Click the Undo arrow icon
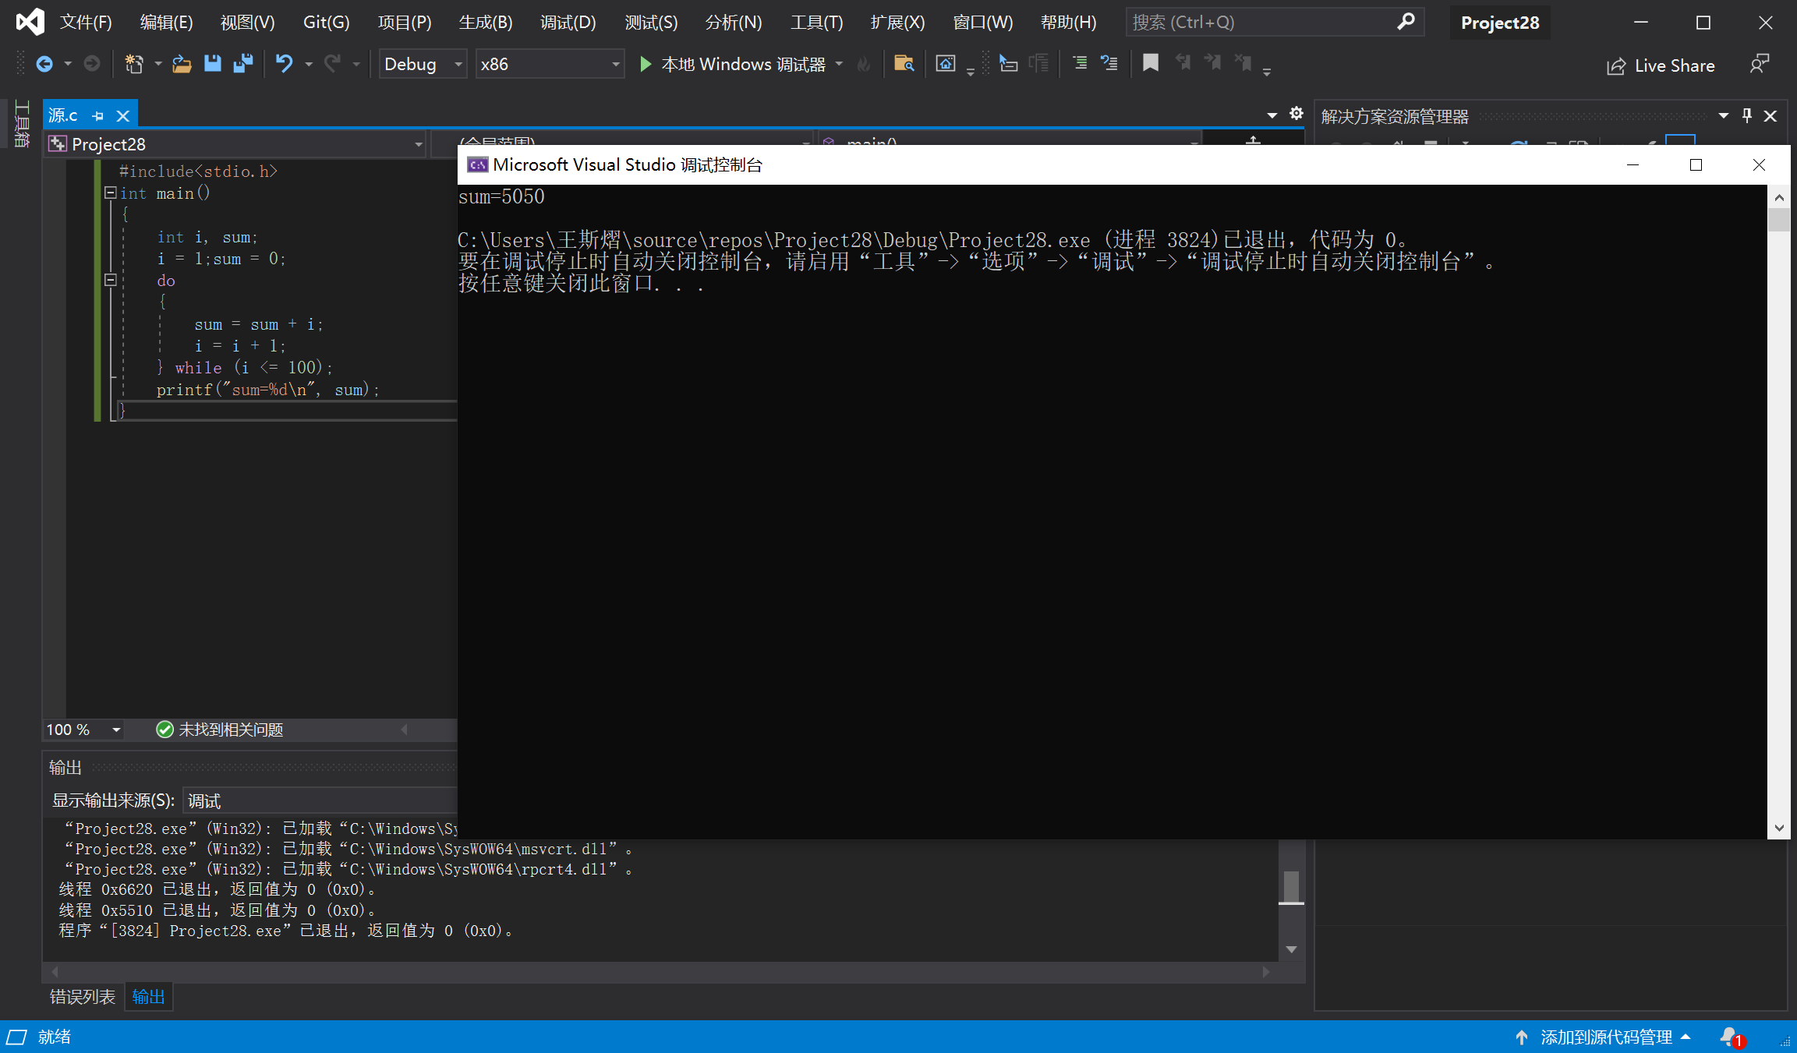This screenshot has width=1797, height=1053. (284, 64)
